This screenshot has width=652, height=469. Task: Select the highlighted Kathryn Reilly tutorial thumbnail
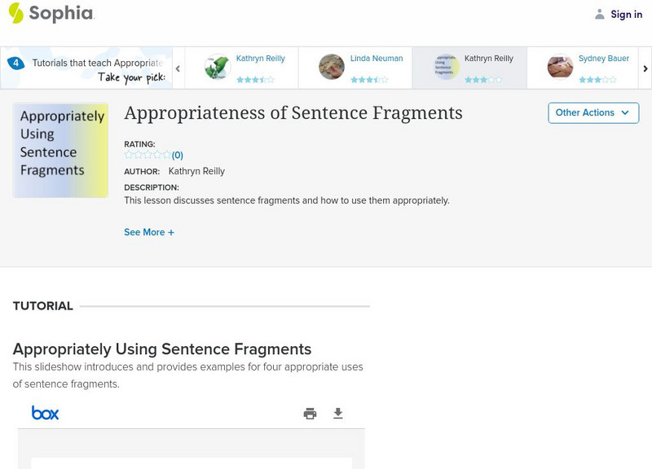coord(447,67)
